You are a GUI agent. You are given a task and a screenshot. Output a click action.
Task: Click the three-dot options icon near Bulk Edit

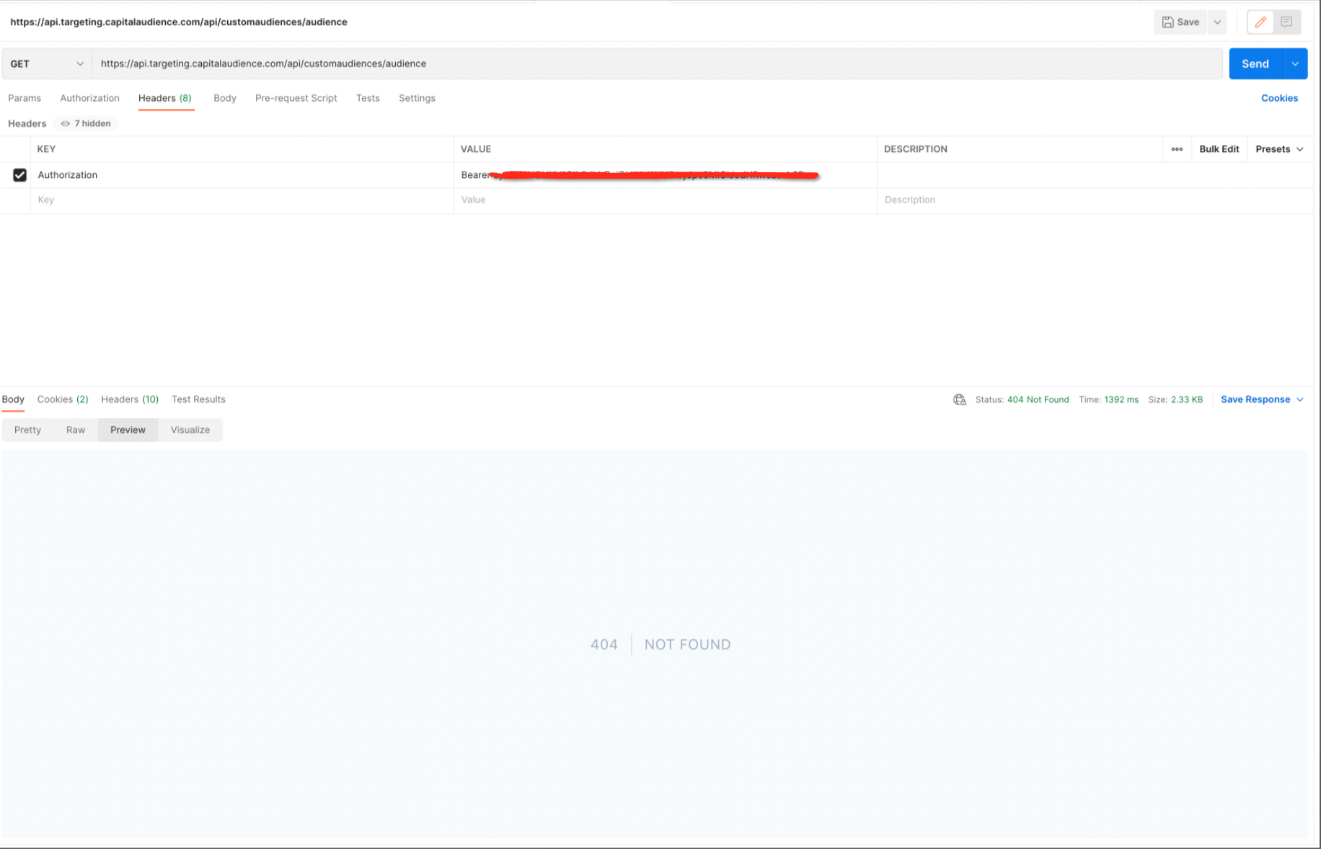1177,149
